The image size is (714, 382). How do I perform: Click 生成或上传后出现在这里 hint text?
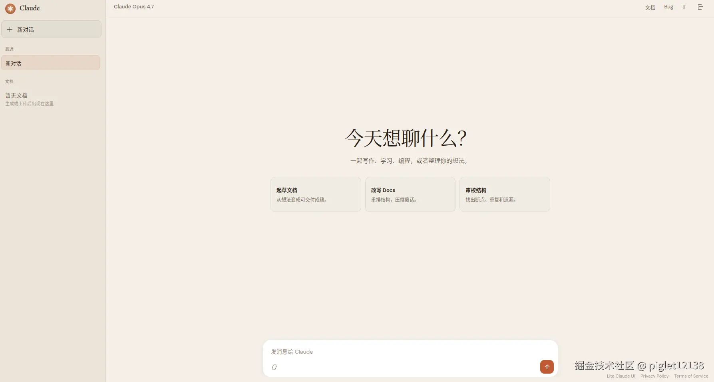[x=29, y=104]
